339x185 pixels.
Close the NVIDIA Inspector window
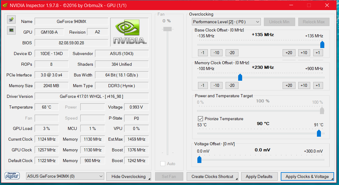[327, 6]
